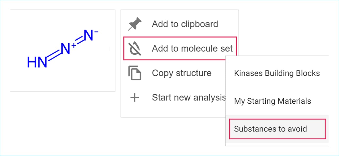Click the plus charge on central nitrogen

(x=74, y=45)
